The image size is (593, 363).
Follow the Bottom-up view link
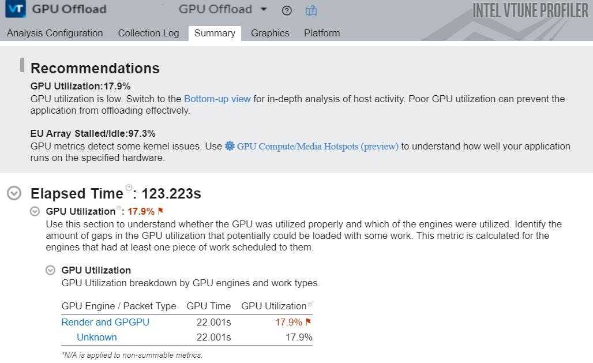tap(217, 99)
